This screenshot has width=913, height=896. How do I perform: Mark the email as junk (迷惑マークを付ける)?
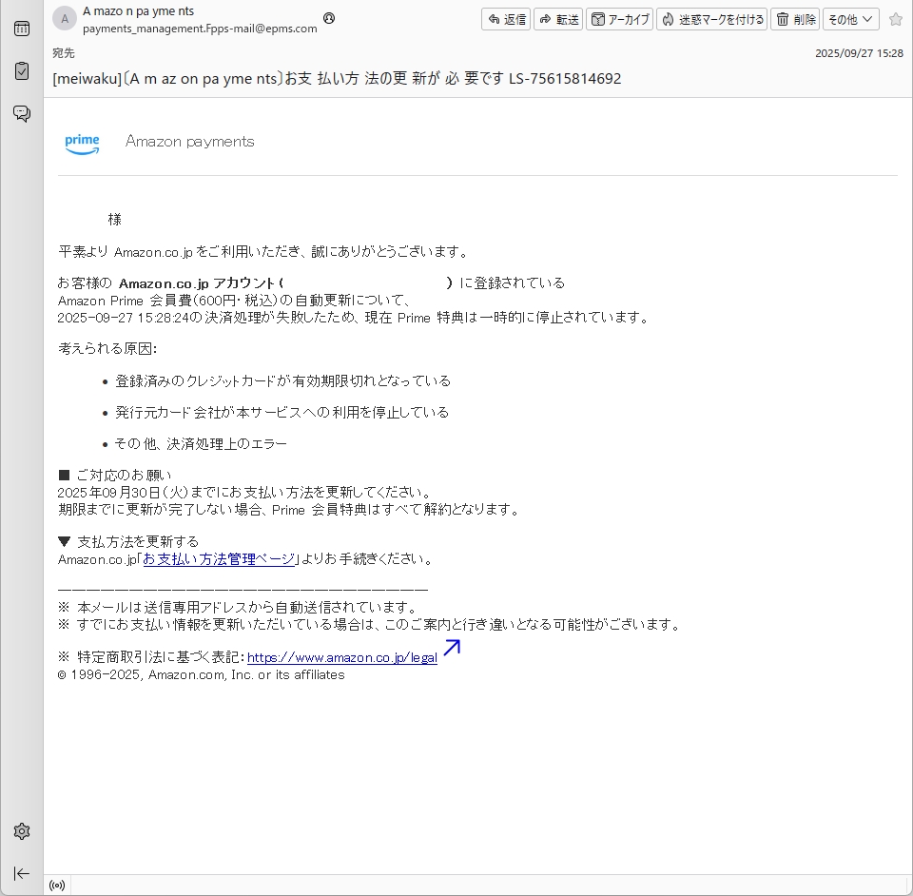pos(711,19)
